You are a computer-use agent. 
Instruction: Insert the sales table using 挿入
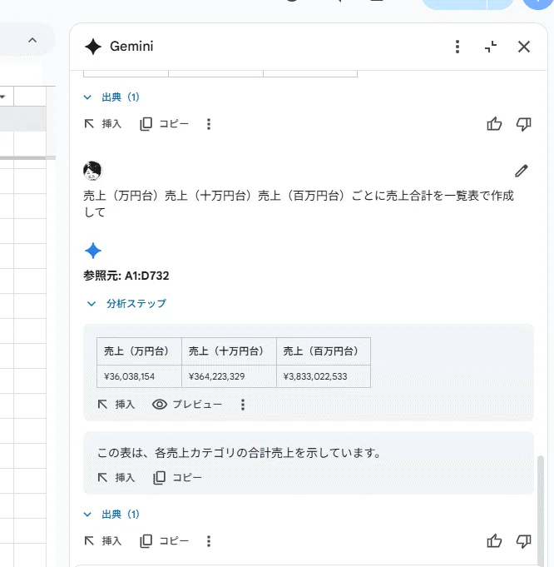tap(116, 405)
